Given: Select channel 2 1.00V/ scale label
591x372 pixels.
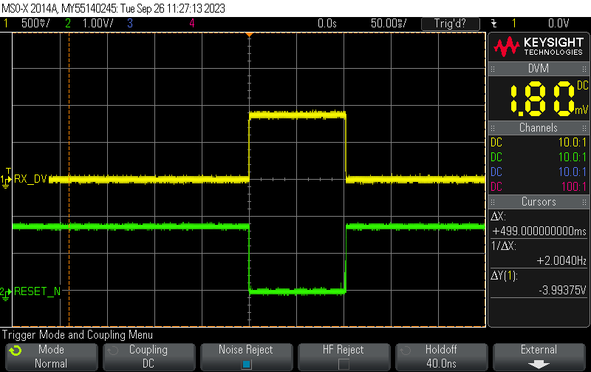Looking at the screenshot, I should tap(98, 24).
